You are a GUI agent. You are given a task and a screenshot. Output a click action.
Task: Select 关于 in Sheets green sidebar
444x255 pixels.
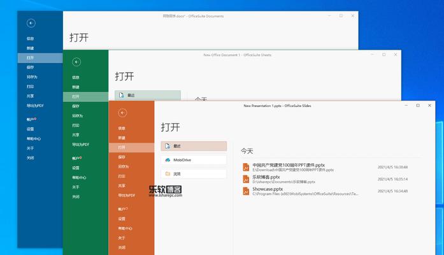pyautogui.click(x=76, y=187)
